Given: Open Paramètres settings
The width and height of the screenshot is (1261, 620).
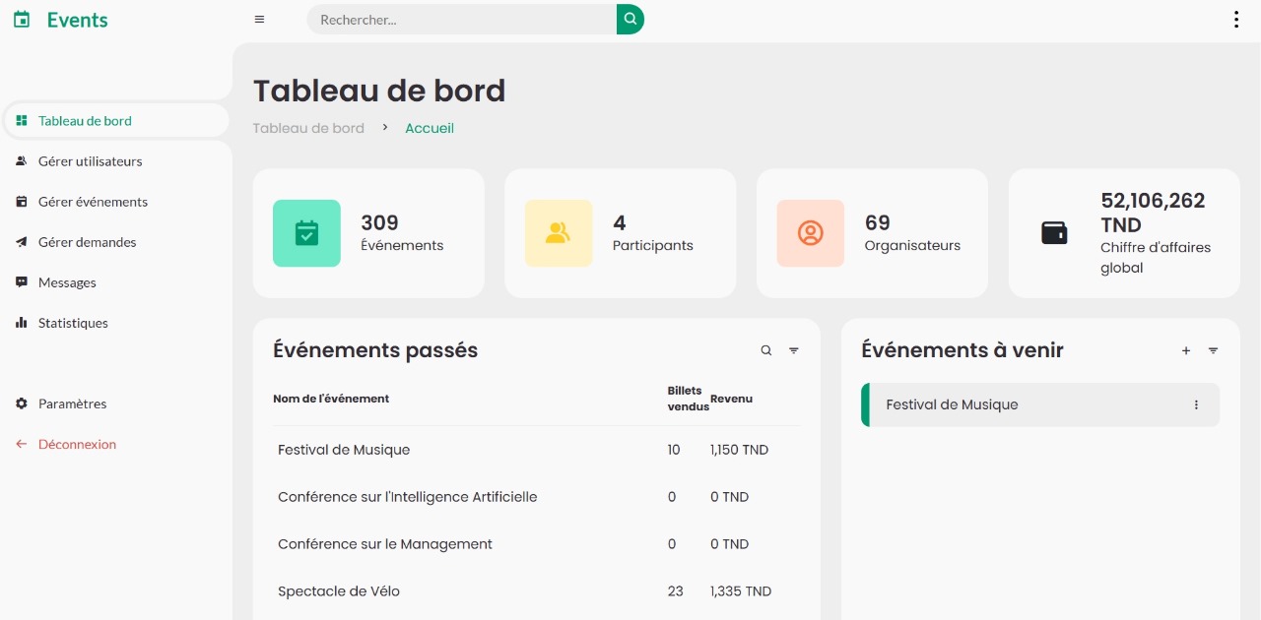Looking at the screenshot, I should [x=116, y=403].
